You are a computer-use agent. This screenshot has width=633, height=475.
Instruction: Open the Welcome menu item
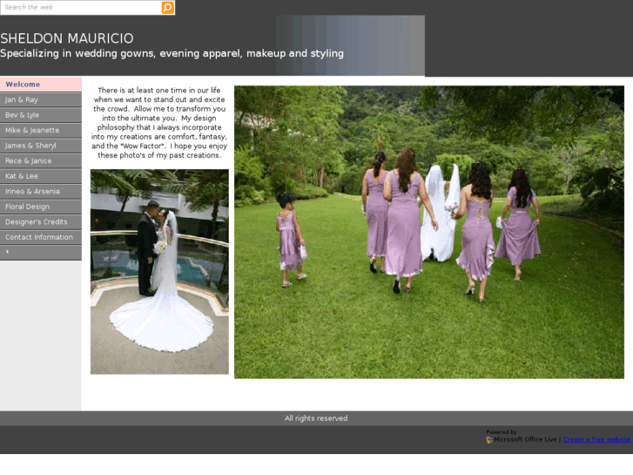click(x=41, y=84)
